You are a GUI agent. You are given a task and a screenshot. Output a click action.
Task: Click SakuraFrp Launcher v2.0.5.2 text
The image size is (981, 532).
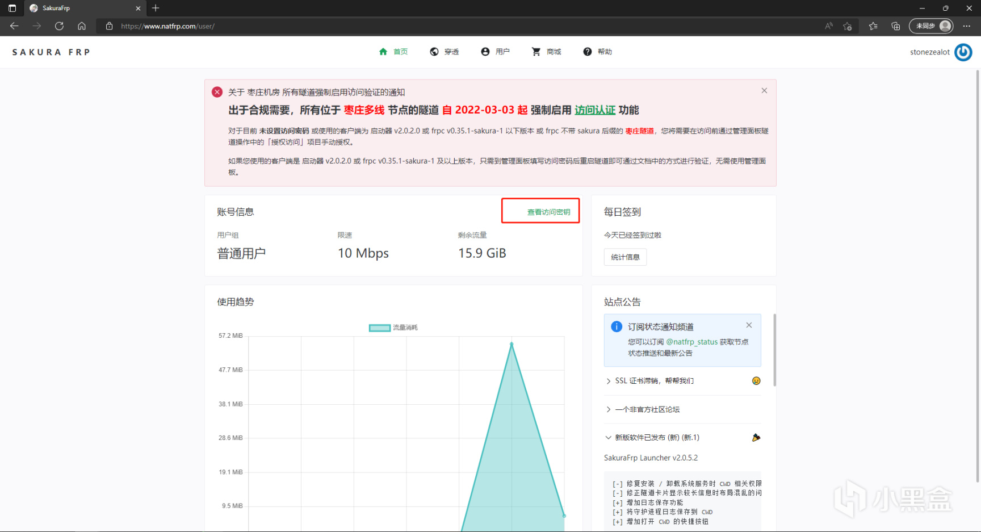coord(651,458)
